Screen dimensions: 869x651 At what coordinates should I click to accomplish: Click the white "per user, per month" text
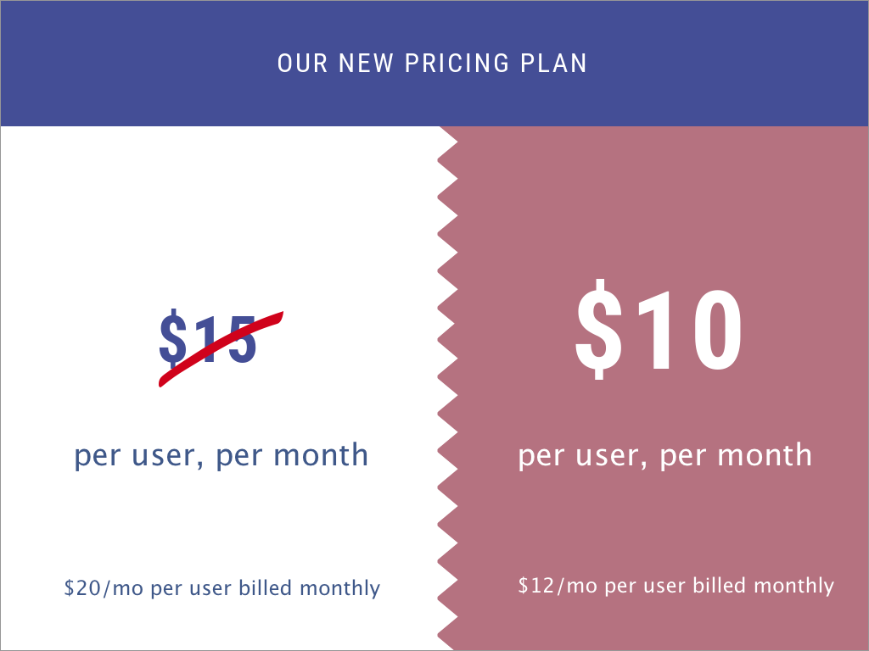[x=664, y=455]
